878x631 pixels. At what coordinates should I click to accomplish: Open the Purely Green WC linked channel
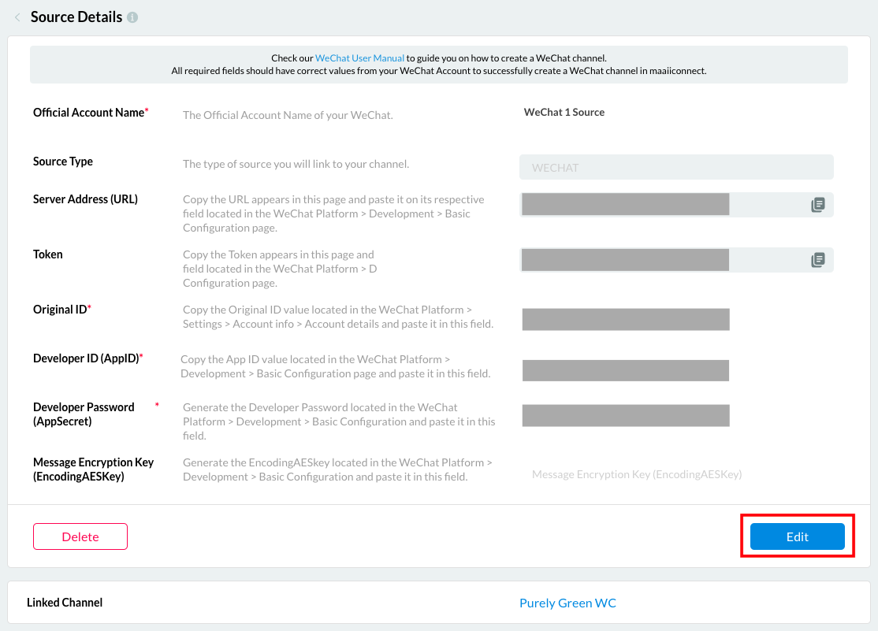[x=567, y=603]
